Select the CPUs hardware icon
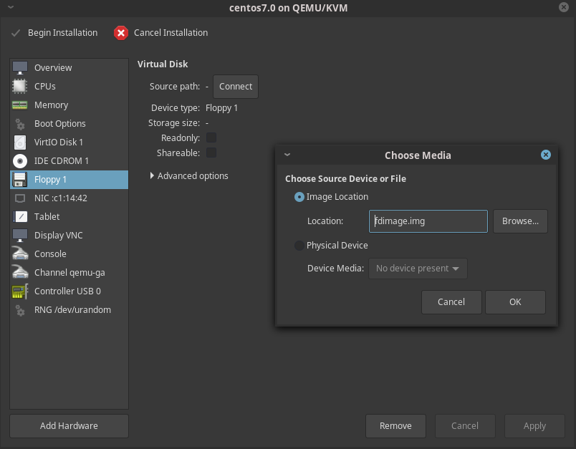Screen dimensions: 576x449 point(20,86)
